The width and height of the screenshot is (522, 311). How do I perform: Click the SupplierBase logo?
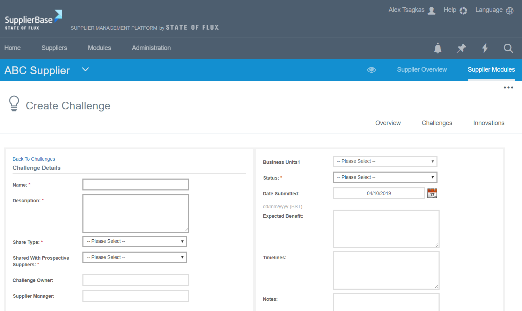[x=33, y=20]
